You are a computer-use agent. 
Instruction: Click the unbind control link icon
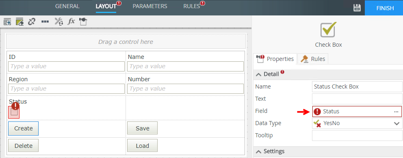tap(32, 22)
